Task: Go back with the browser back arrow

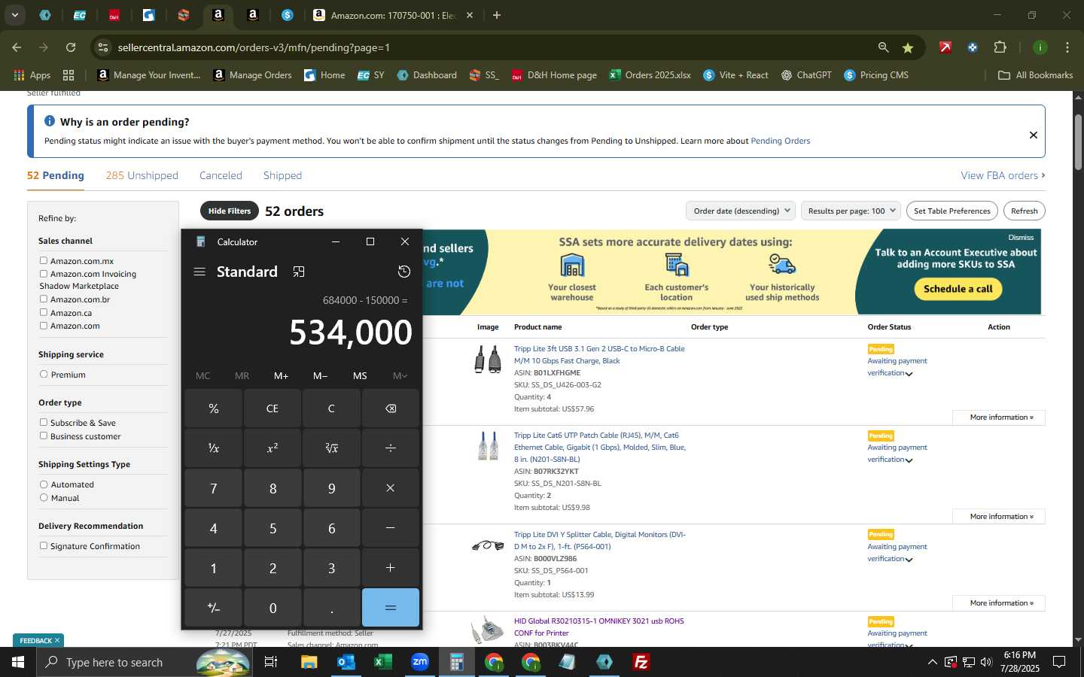Action: coord(17,47)
